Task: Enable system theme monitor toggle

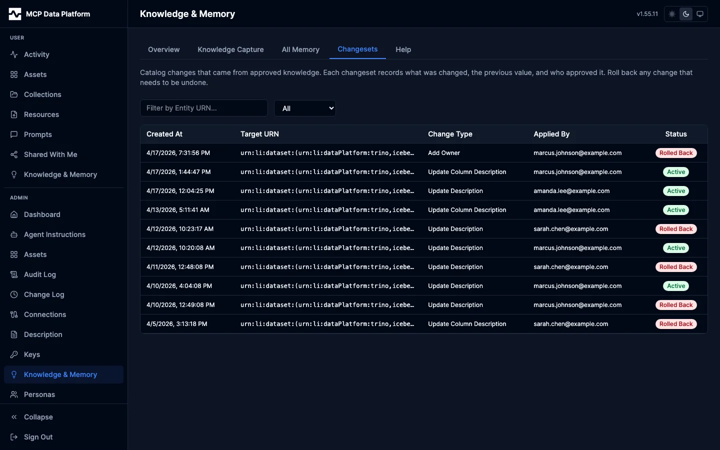Action: pos(700,14)
